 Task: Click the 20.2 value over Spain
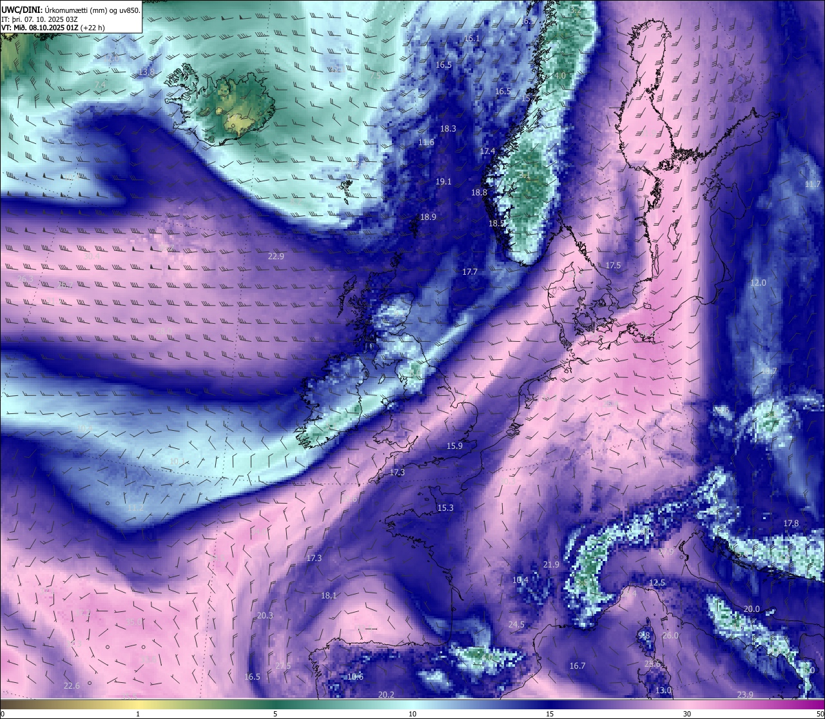[x=386, y=695]
